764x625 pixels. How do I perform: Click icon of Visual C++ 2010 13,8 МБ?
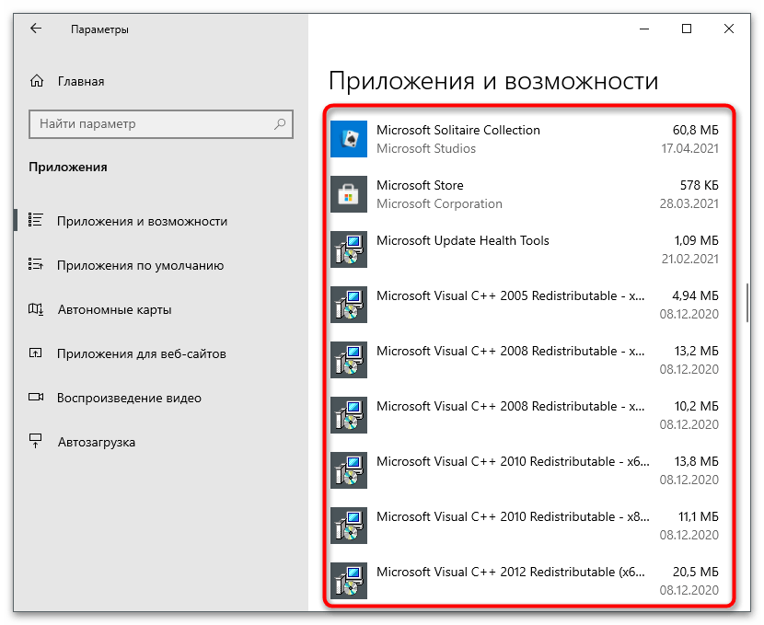pos(348,470)
